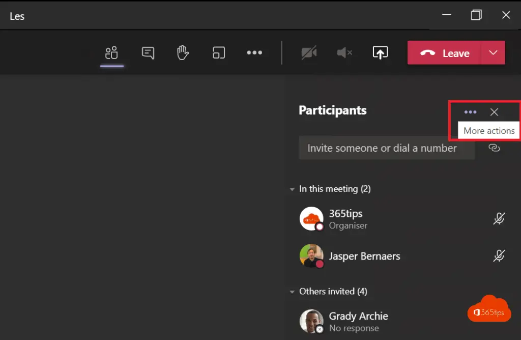The image size is (521, 340).
Task: Open More actions for the Participants panel
Action: 470,112
